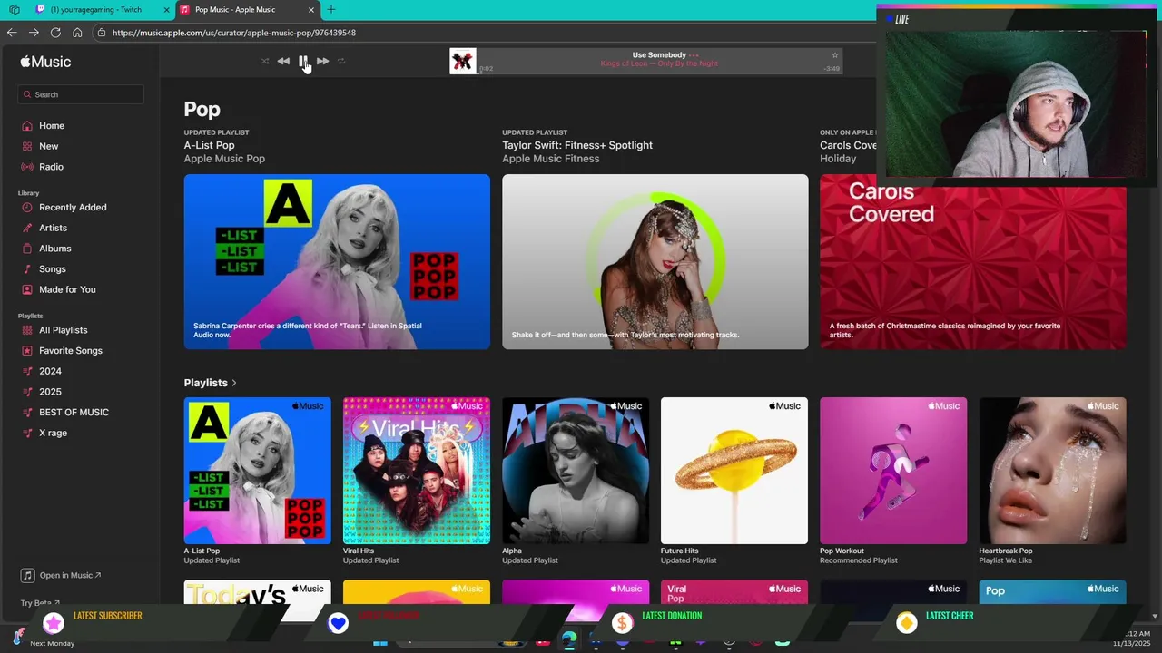Image resolution: width=1162 pixels, height=653 pixels.
Task: Click the Made for You icon
Action: point(27,289)
